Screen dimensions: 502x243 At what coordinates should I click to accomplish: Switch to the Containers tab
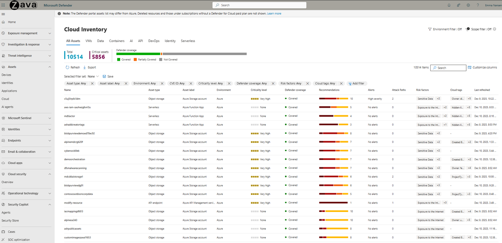(117, 41)
